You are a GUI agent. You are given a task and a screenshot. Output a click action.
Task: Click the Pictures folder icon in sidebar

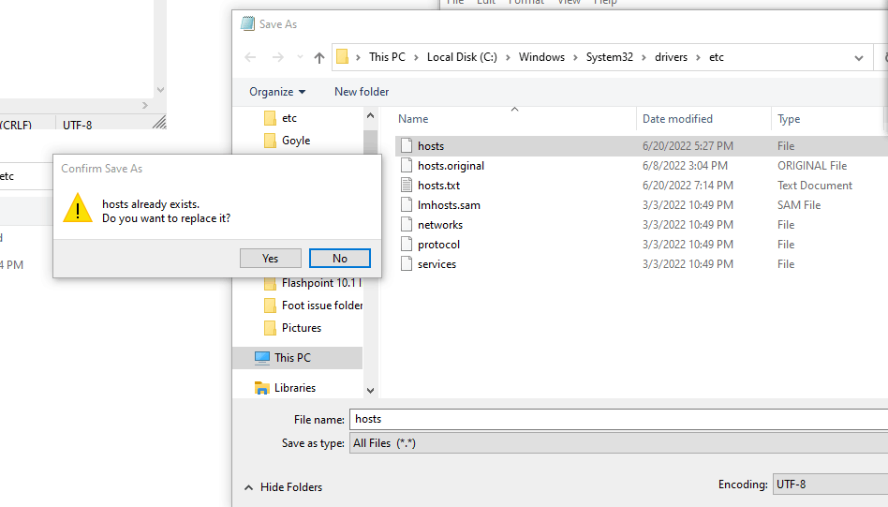(x=270, y=328)
